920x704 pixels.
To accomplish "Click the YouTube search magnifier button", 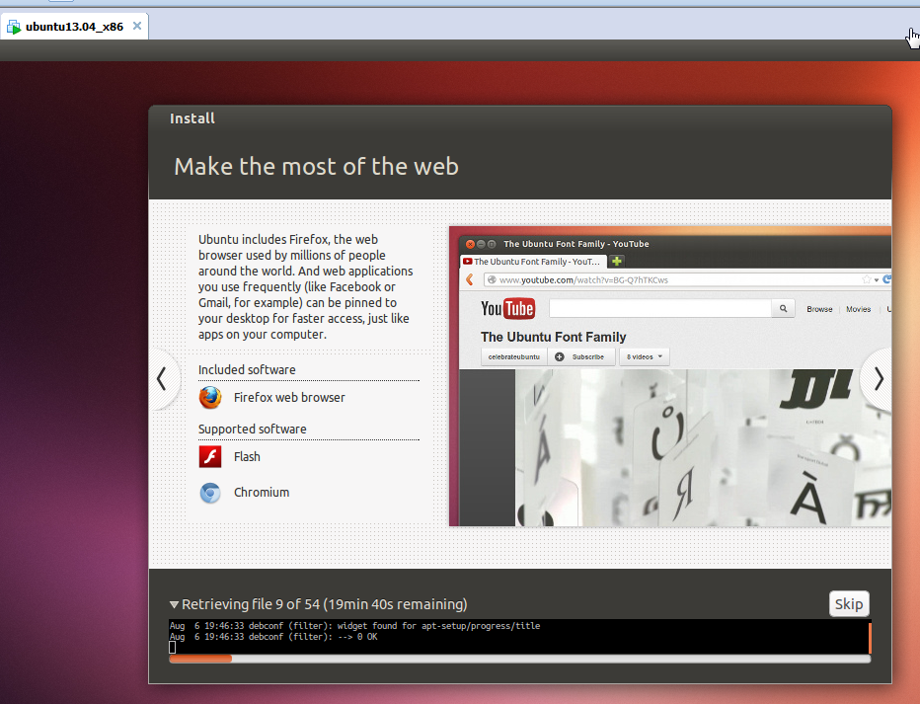I will 783,309.
